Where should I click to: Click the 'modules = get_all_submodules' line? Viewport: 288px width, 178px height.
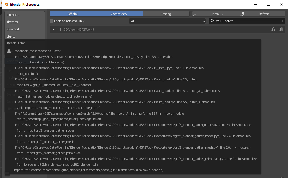point(54,85)
